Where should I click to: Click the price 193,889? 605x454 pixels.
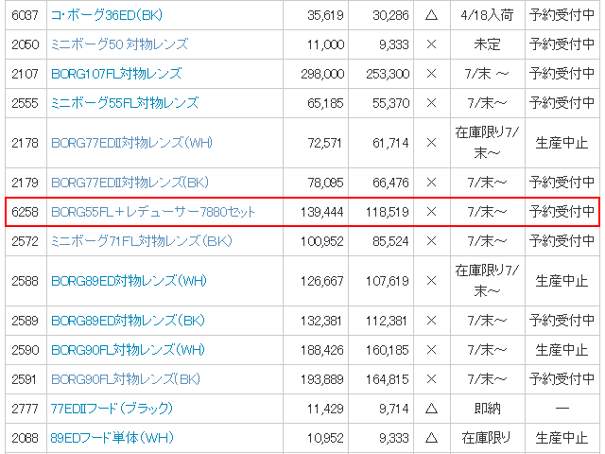[x=322, y=379]
